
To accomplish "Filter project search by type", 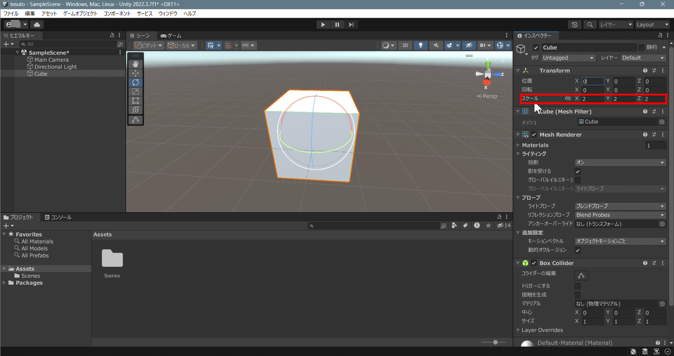I will (x=454, y=226).
